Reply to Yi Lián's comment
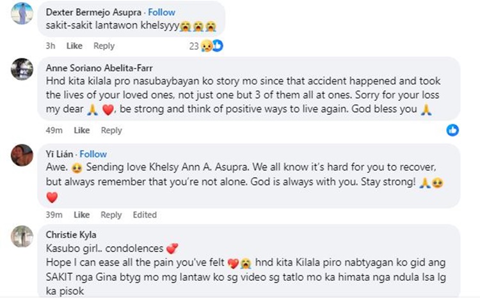The width and height of the screenshot is (480, 300). [x=111, y=215]
